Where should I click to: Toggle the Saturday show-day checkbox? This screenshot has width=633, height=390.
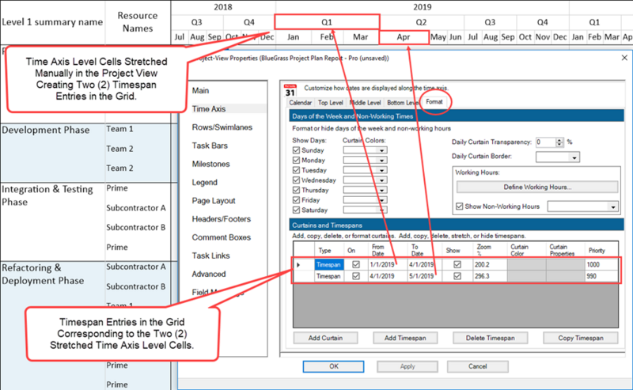tap(296, 210)
